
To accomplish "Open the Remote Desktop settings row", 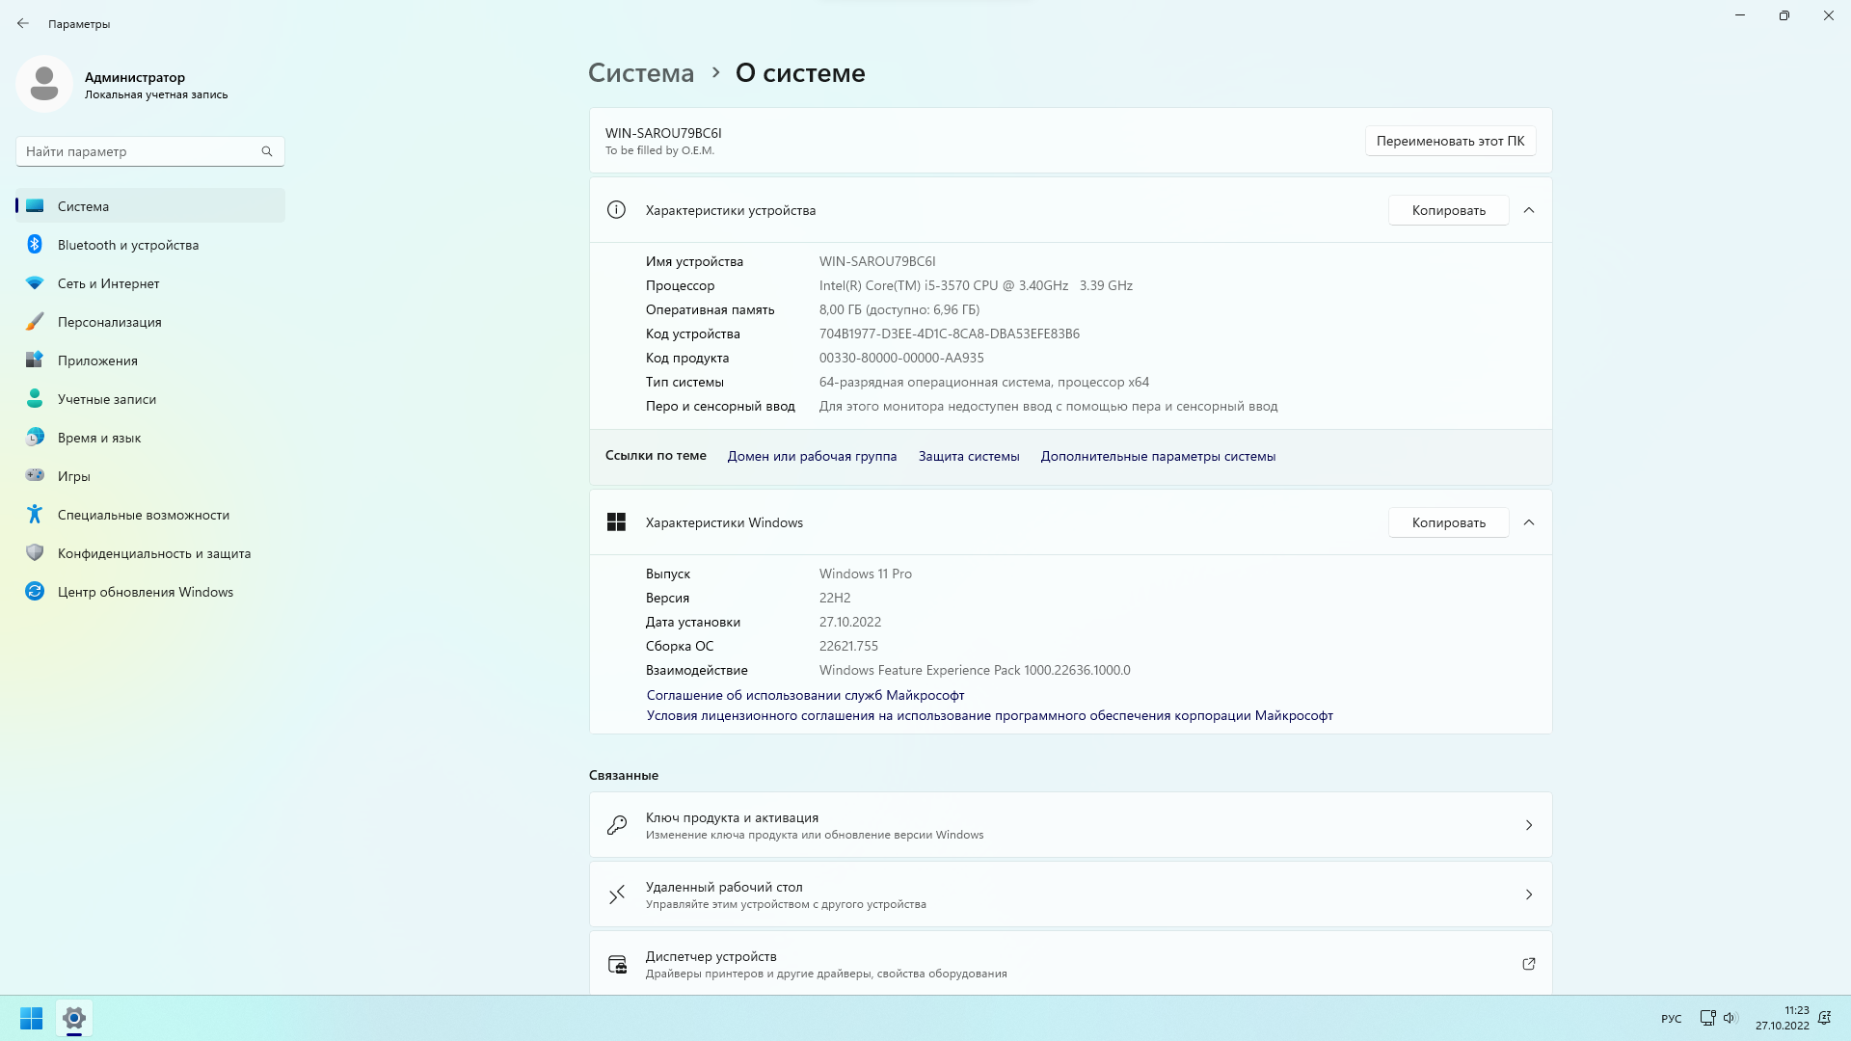I will click(x=1070, y=894).
